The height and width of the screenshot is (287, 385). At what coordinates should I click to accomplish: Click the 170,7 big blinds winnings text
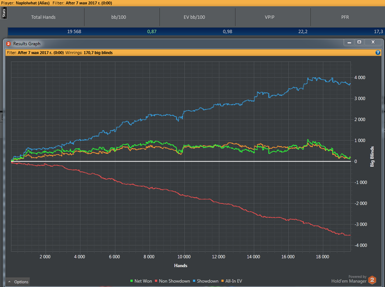pos(98,53)
